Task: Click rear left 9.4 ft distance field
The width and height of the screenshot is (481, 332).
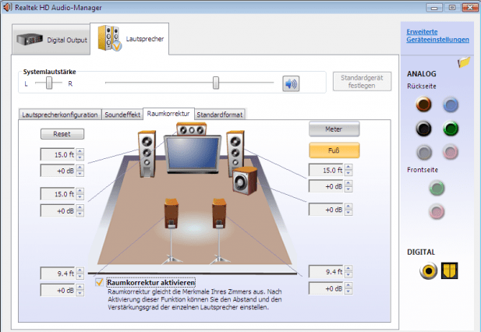Action: [58, 273]
